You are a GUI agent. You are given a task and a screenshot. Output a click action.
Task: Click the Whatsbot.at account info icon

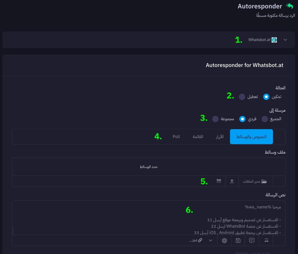coord(274,40)
